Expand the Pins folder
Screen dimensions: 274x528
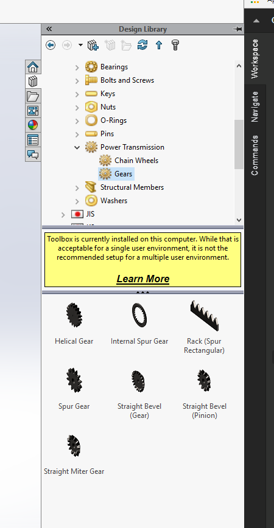(77, 134)
